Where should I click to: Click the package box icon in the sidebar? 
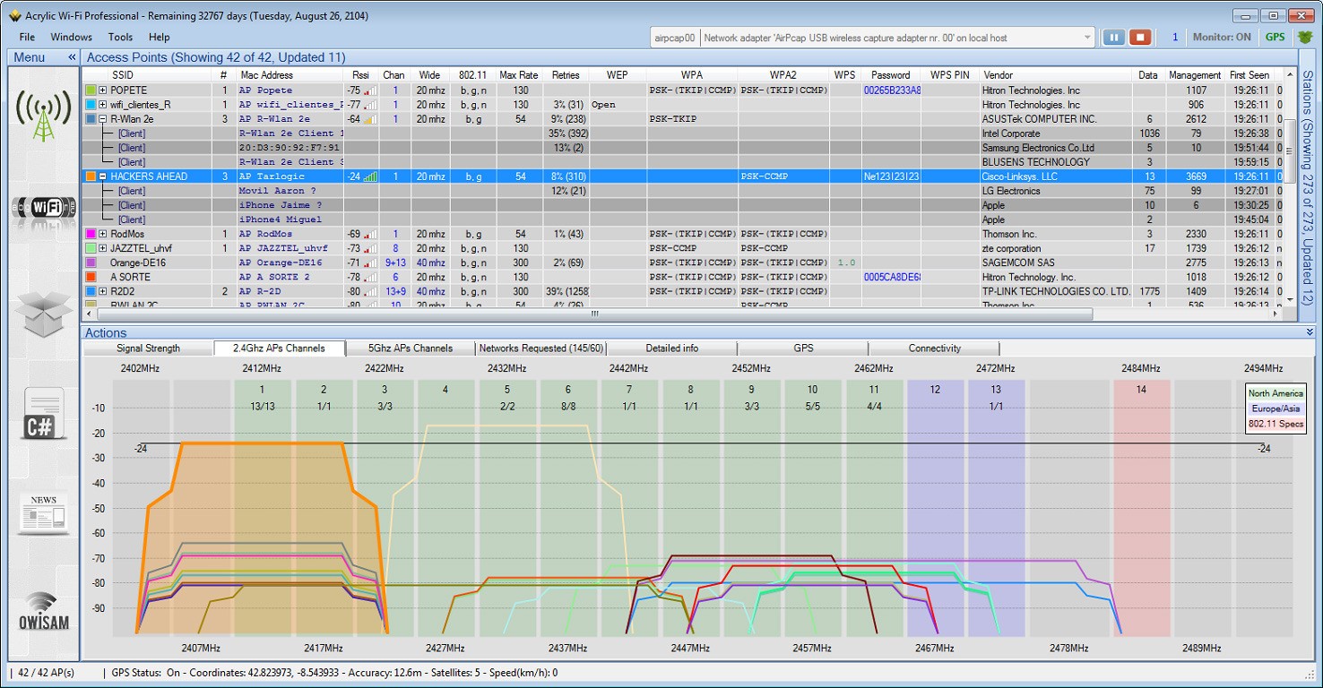(x=42, y=312)
